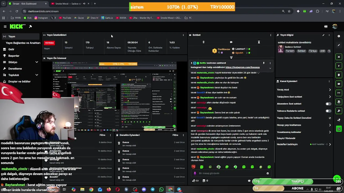Open the Gartic.io bookmark
This screenshot has width=344, height=193.
click(x=107, y=18)
